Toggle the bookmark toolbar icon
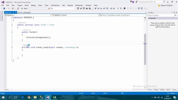This screenshot has width=178, height=100. [125, 9]
